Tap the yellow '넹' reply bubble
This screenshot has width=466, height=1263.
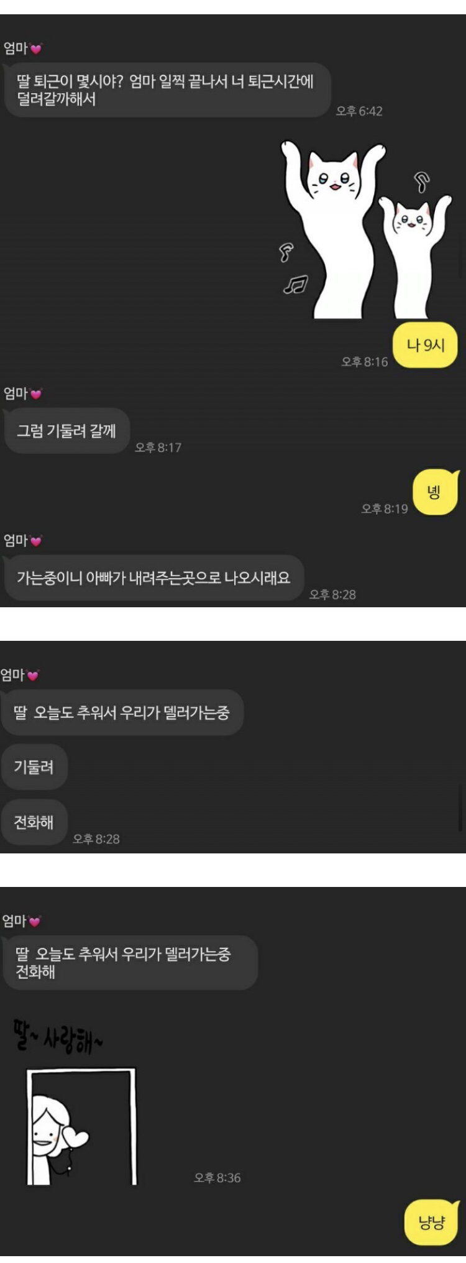[x=436, y=492]
